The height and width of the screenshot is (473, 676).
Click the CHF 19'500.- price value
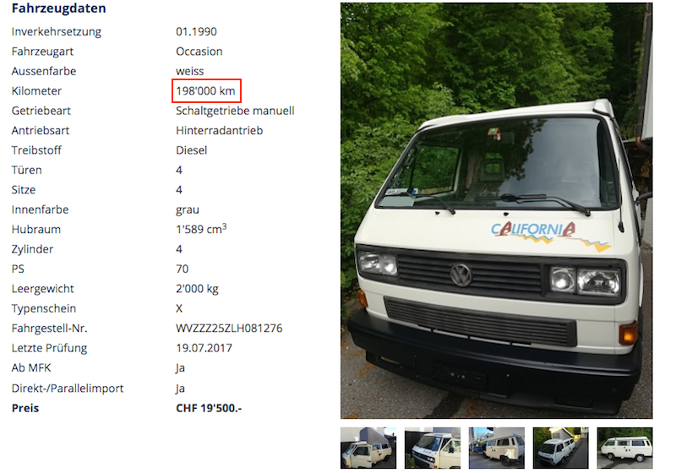click(x=209, y=408)
